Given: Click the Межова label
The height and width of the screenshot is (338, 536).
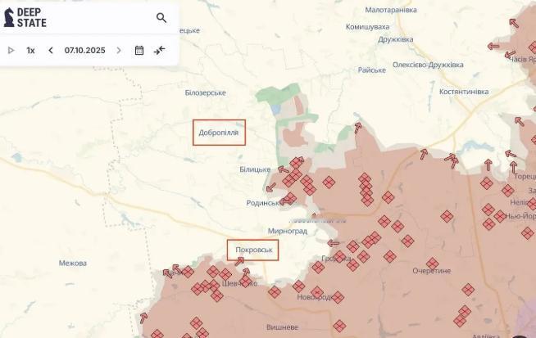Looking at the screenshot, I should (x=72, y=264).
